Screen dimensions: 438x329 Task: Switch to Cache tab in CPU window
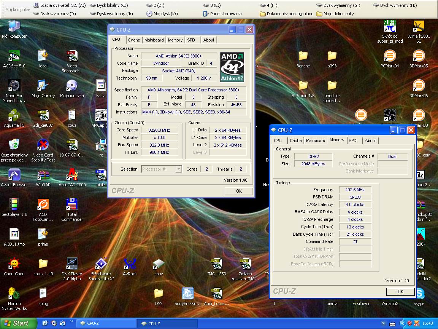pyautogui.click(x=134, y=40)
